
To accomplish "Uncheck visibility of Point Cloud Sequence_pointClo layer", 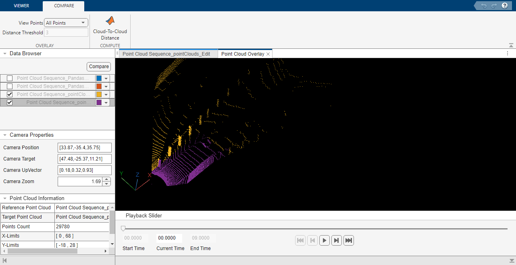I will (9, 94).
